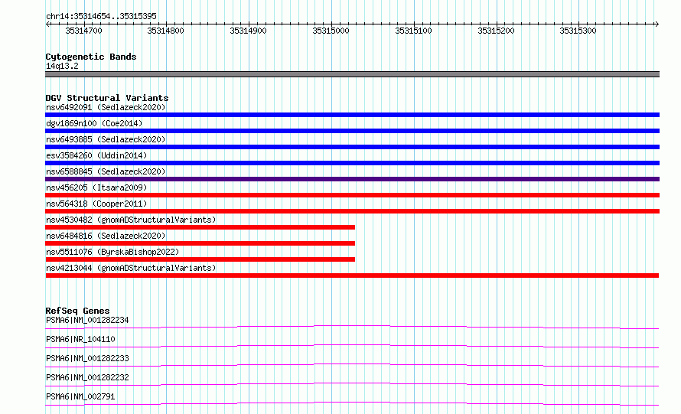Click ruler position label 35314700
The image size is (681, 414).
[83, 31]
